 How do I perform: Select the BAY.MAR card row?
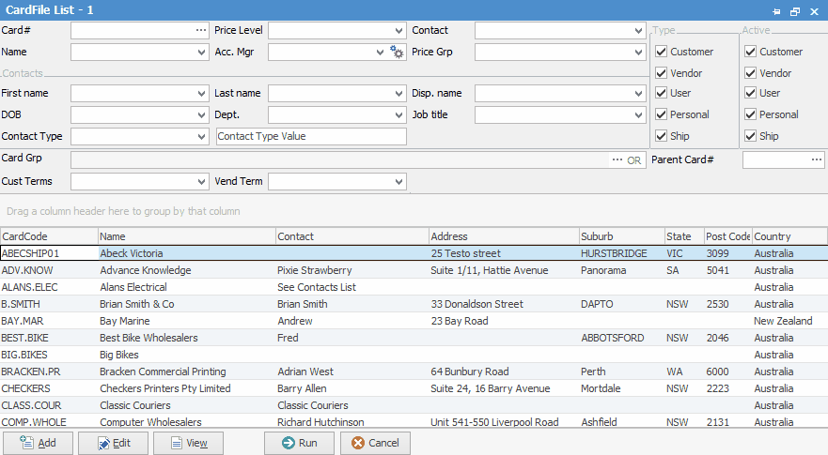[414, 321]
